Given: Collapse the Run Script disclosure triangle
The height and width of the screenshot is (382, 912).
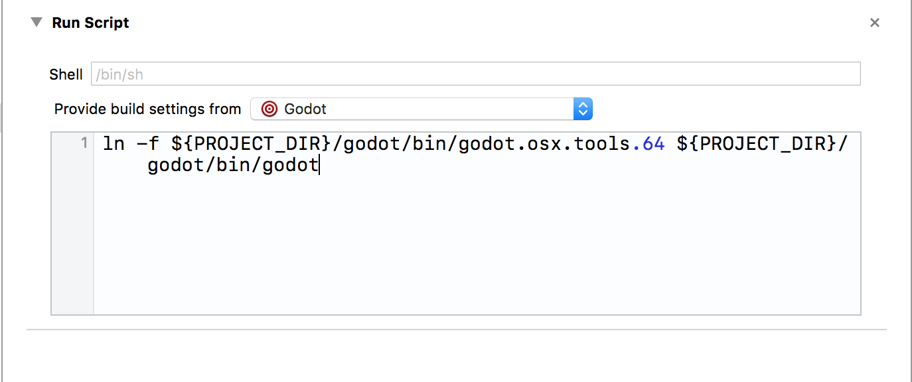Looking at the screenshot, I should pyautogui.click(x=36, y=22).
